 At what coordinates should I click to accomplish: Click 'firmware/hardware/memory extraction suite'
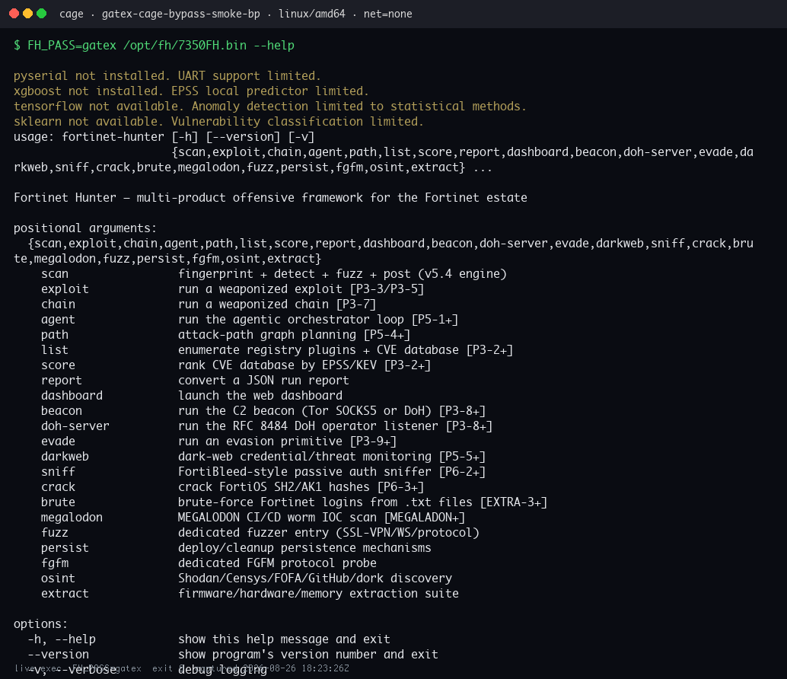(x=318, y=593)
